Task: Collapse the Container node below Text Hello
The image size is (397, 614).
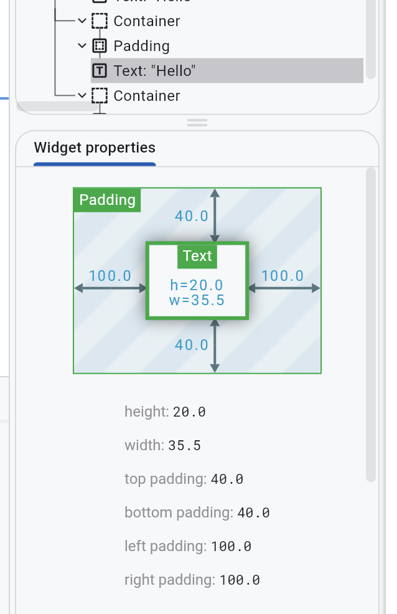Action: [x=82, y=95]
